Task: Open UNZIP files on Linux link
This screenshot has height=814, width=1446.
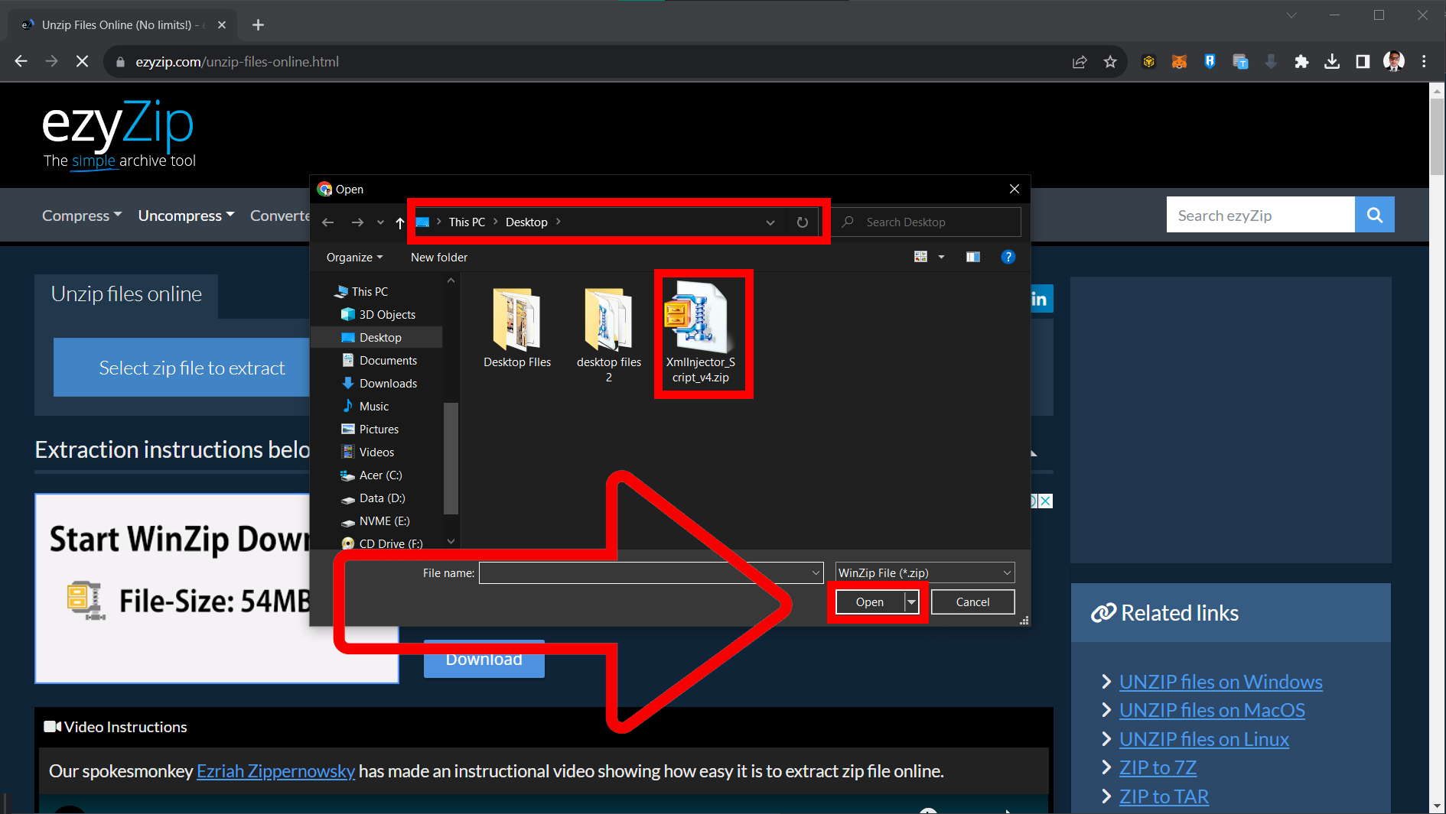Action: pyautogui.click(x=1203, y=739)
